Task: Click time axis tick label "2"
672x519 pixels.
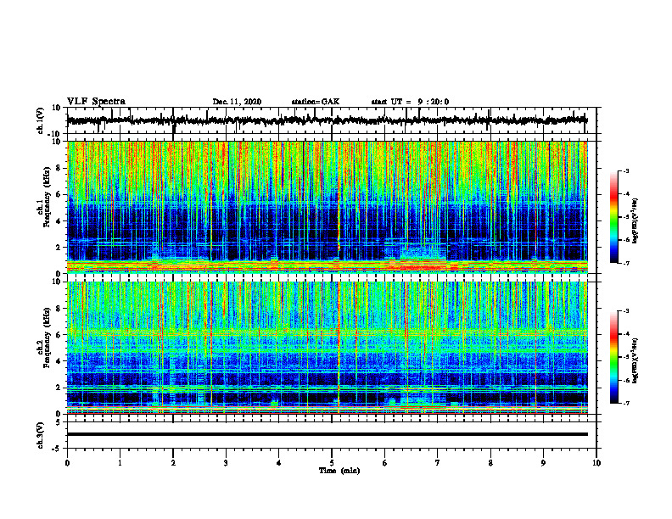Action: [173, 463]
